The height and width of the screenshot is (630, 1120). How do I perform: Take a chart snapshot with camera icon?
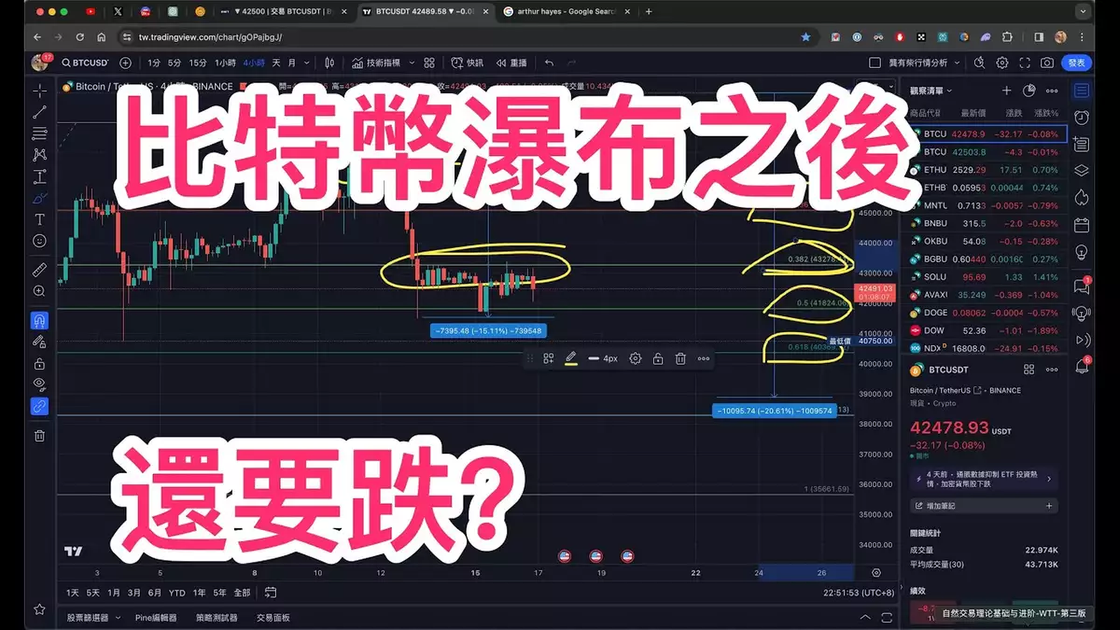pyautogui.click(x=1047, y=63)
